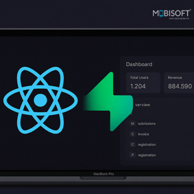The height and width of the screenshot is (194, 194).
Task: Click the C avatar beside Invoice
Action: point(133,134)
